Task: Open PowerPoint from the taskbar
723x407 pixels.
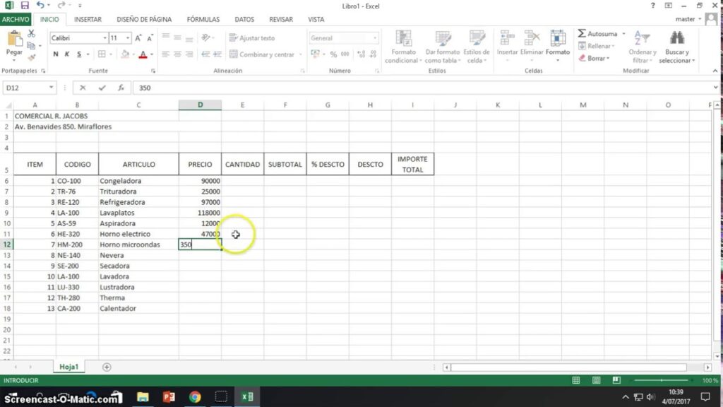Action: pyautogui.click(x=169, y=396)
